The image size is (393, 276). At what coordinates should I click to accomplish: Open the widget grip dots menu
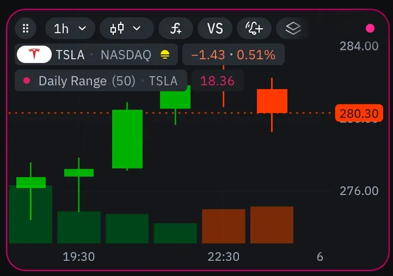(x=26, y=28)
